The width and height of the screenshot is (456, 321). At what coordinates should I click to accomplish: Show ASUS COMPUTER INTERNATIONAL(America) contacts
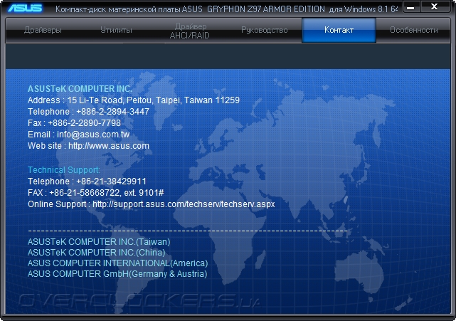coord(118,263)
